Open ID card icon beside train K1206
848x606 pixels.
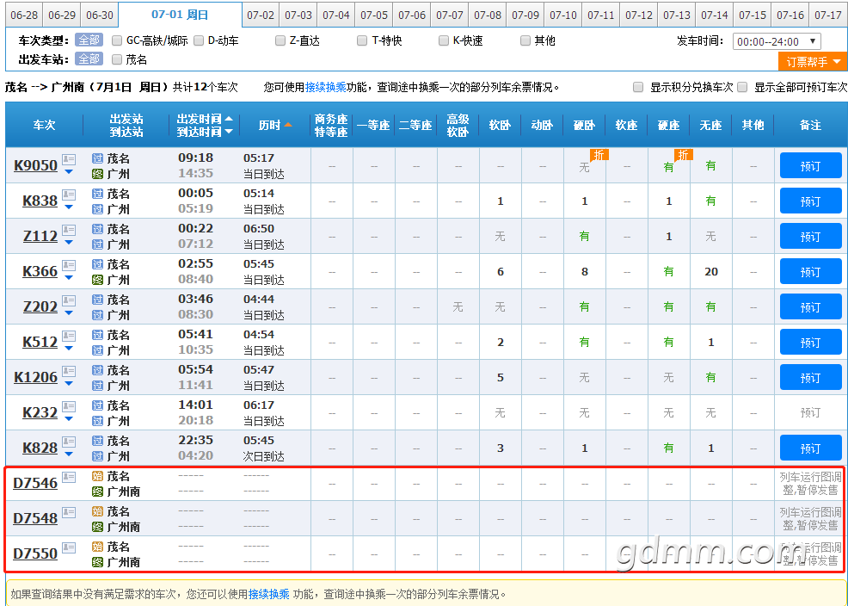(69, 371)
